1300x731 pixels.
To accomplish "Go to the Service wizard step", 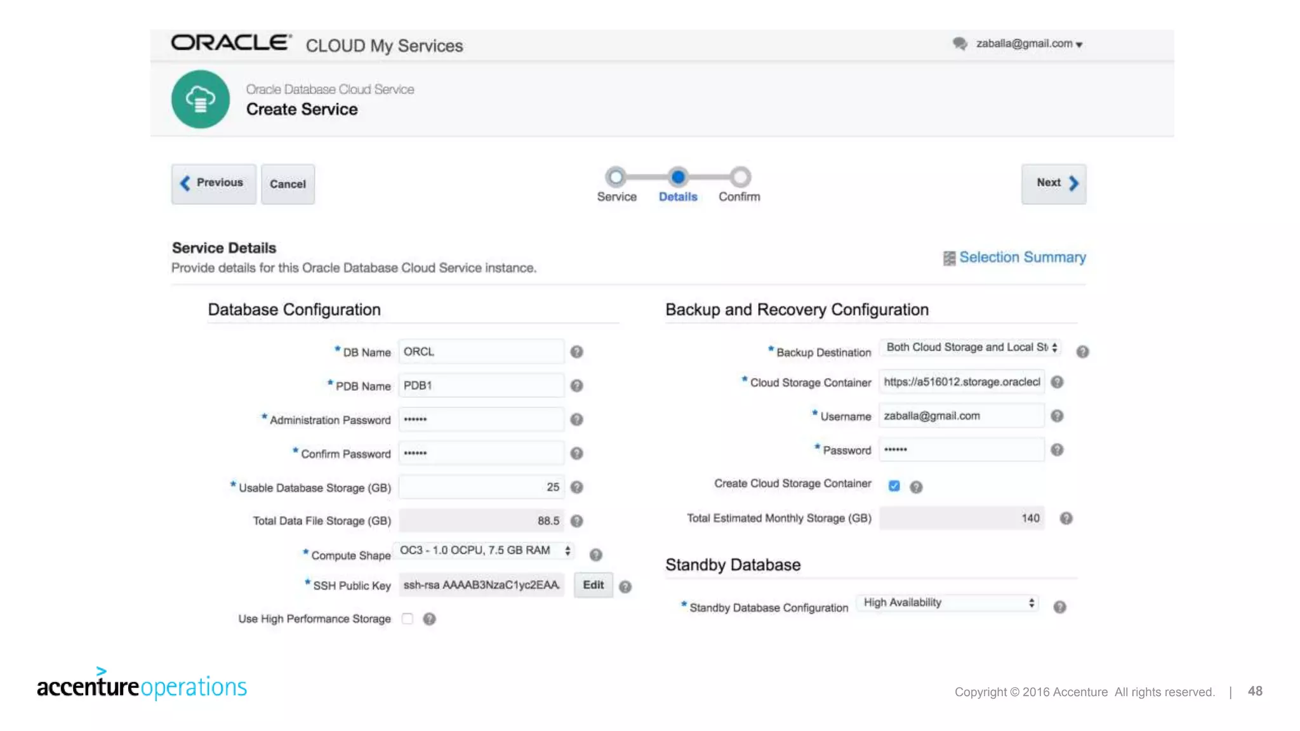I will (615, 177).
